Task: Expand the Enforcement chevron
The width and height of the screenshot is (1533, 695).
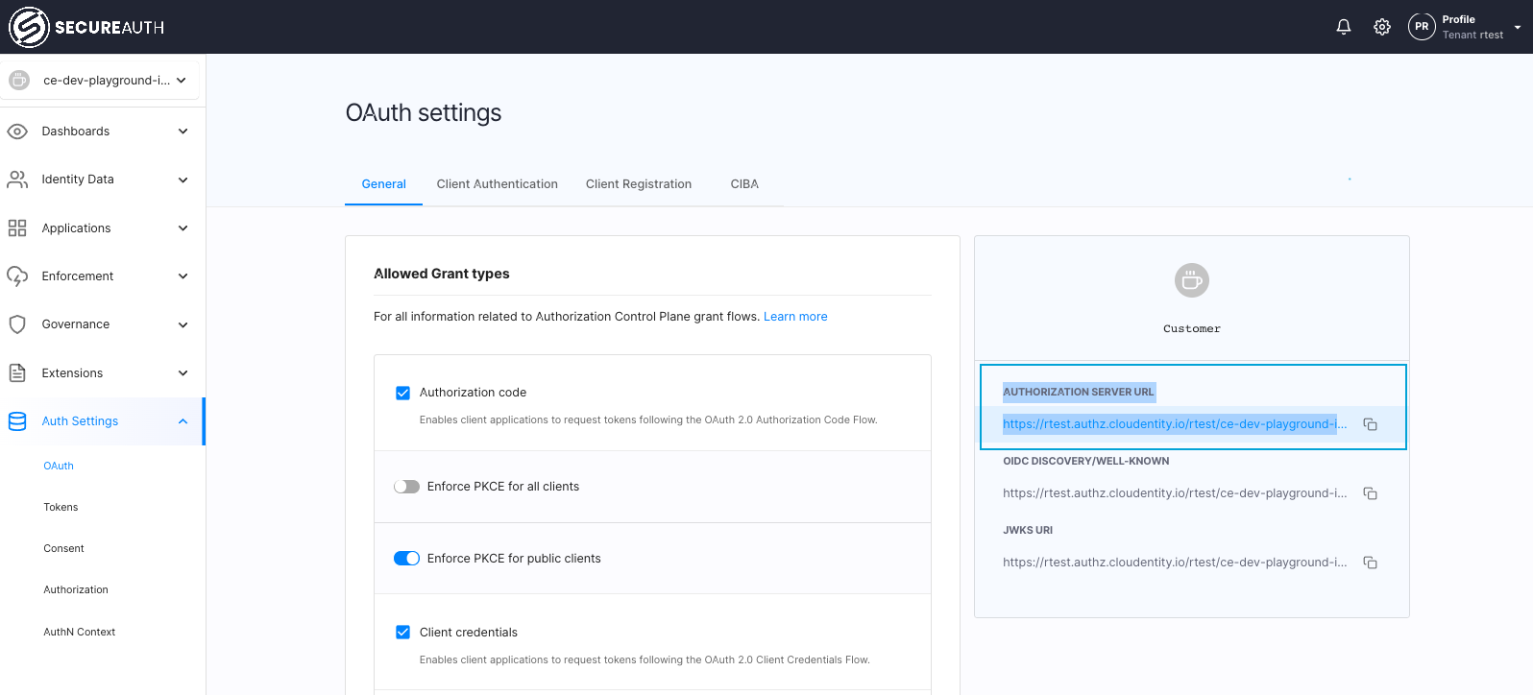Action: click(183, 276)
